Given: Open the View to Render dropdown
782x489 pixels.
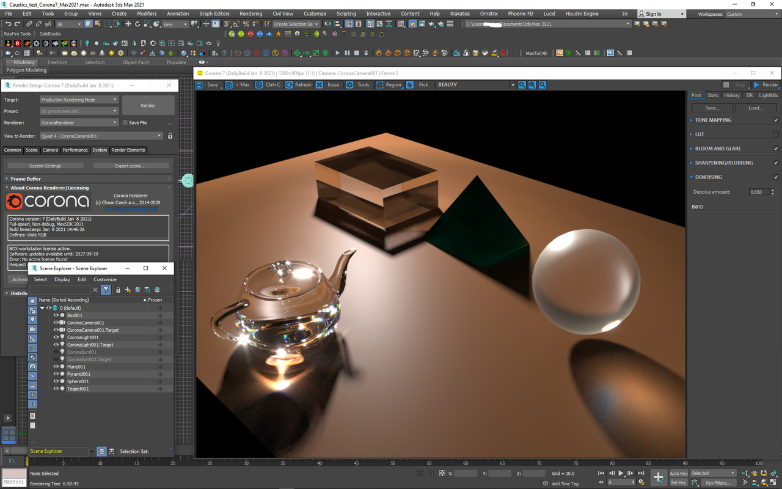Looking at the screenshot, I should (x=101, y=136).
